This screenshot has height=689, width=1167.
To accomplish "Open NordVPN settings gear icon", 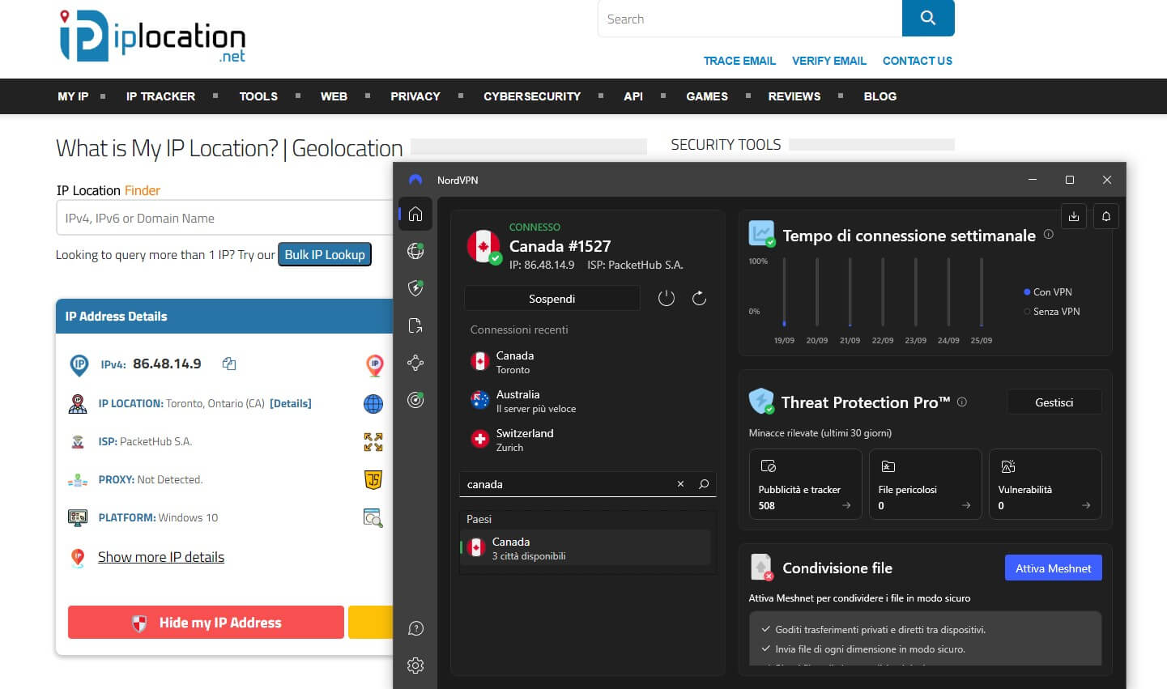I will [415, 666].
